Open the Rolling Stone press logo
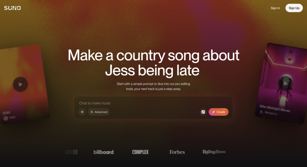This screenshot has height=167, width=307. [214, 152]
